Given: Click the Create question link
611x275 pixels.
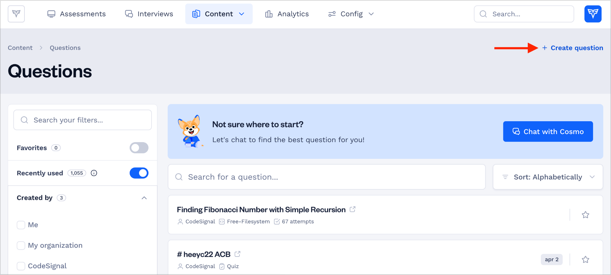Looking at the screenshot, I should (x=573, y=48).
